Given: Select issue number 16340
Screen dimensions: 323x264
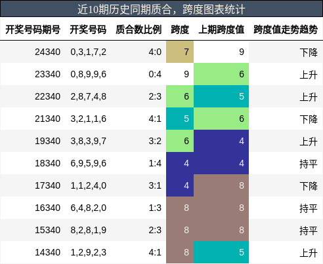Looking at the screenshot, I should tap(48, 208).
